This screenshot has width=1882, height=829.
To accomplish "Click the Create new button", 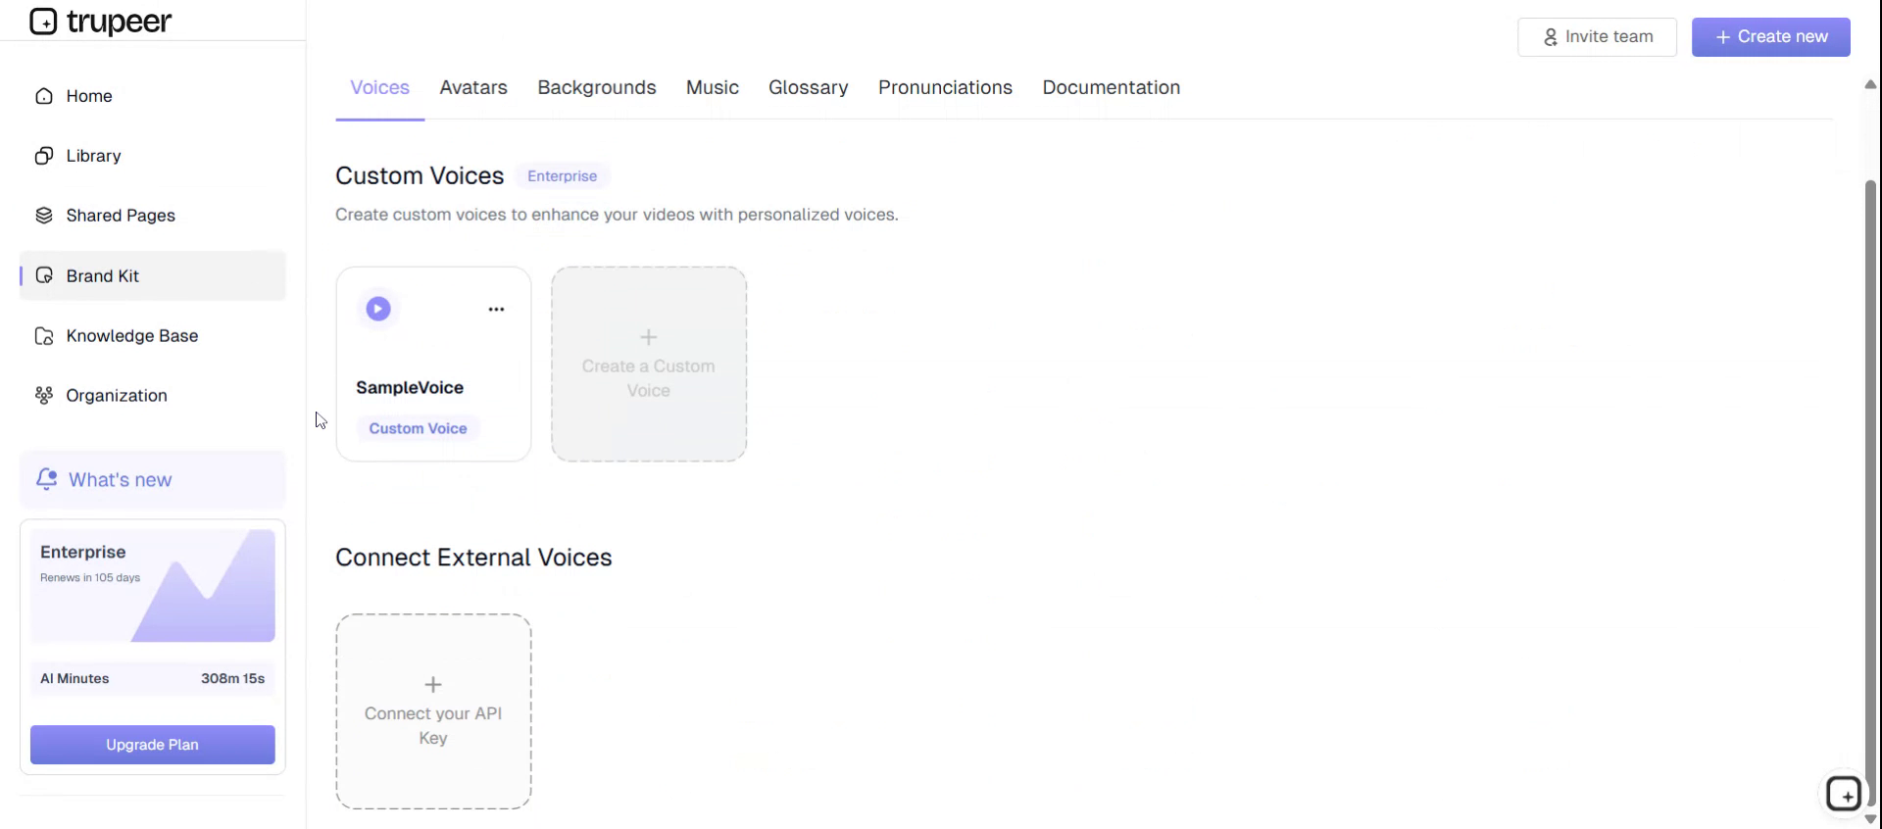I will click(x=1770, y=37).
